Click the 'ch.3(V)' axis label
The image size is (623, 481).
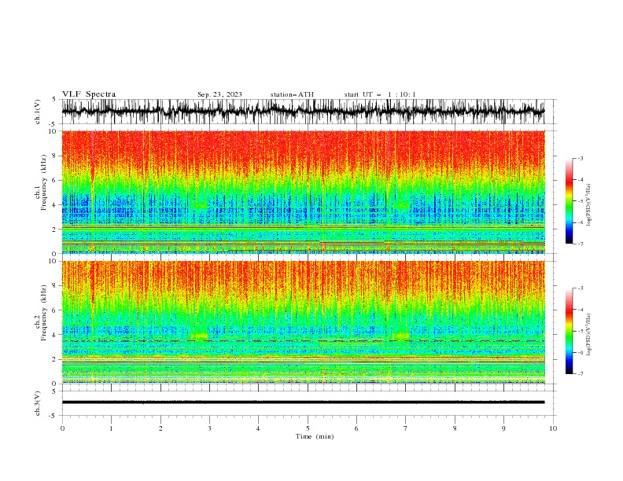[x=38, y=403]
